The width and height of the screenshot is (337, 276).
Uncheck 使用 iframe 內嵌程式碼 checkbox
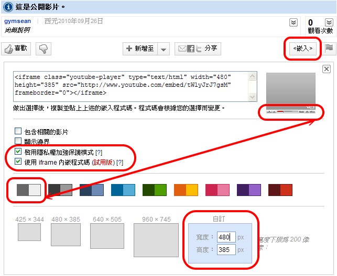pos(18,163)
